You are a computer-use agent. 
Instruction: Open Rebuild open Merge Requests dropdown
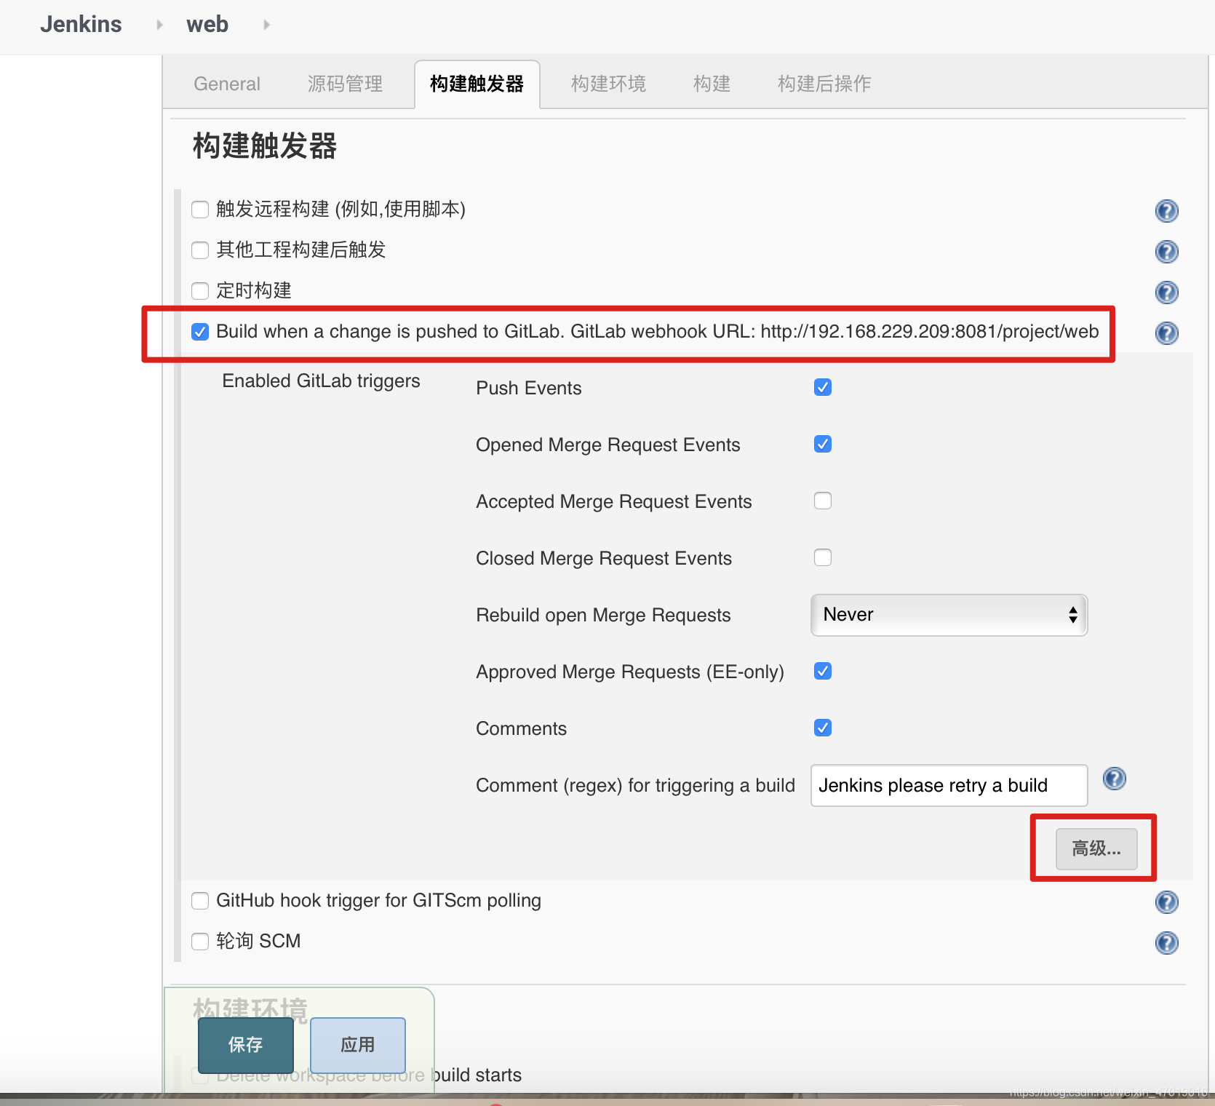click(949, 615)
